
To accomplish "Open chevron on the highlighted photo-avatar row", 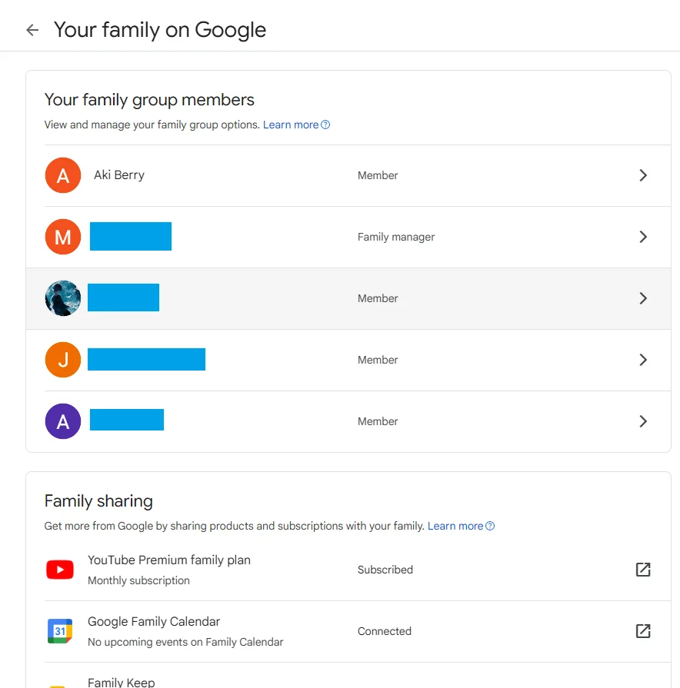I will click(643, 298).
